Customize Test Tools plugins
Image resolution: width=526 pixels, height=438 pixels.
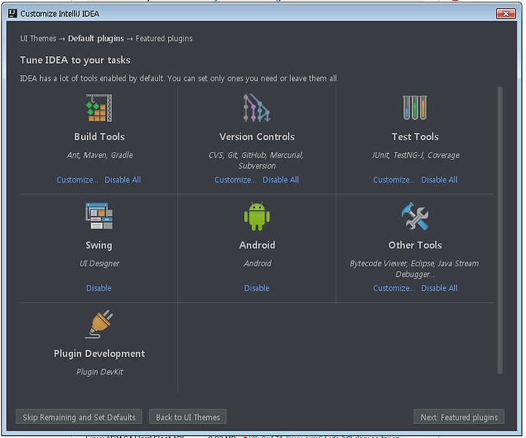394,180
